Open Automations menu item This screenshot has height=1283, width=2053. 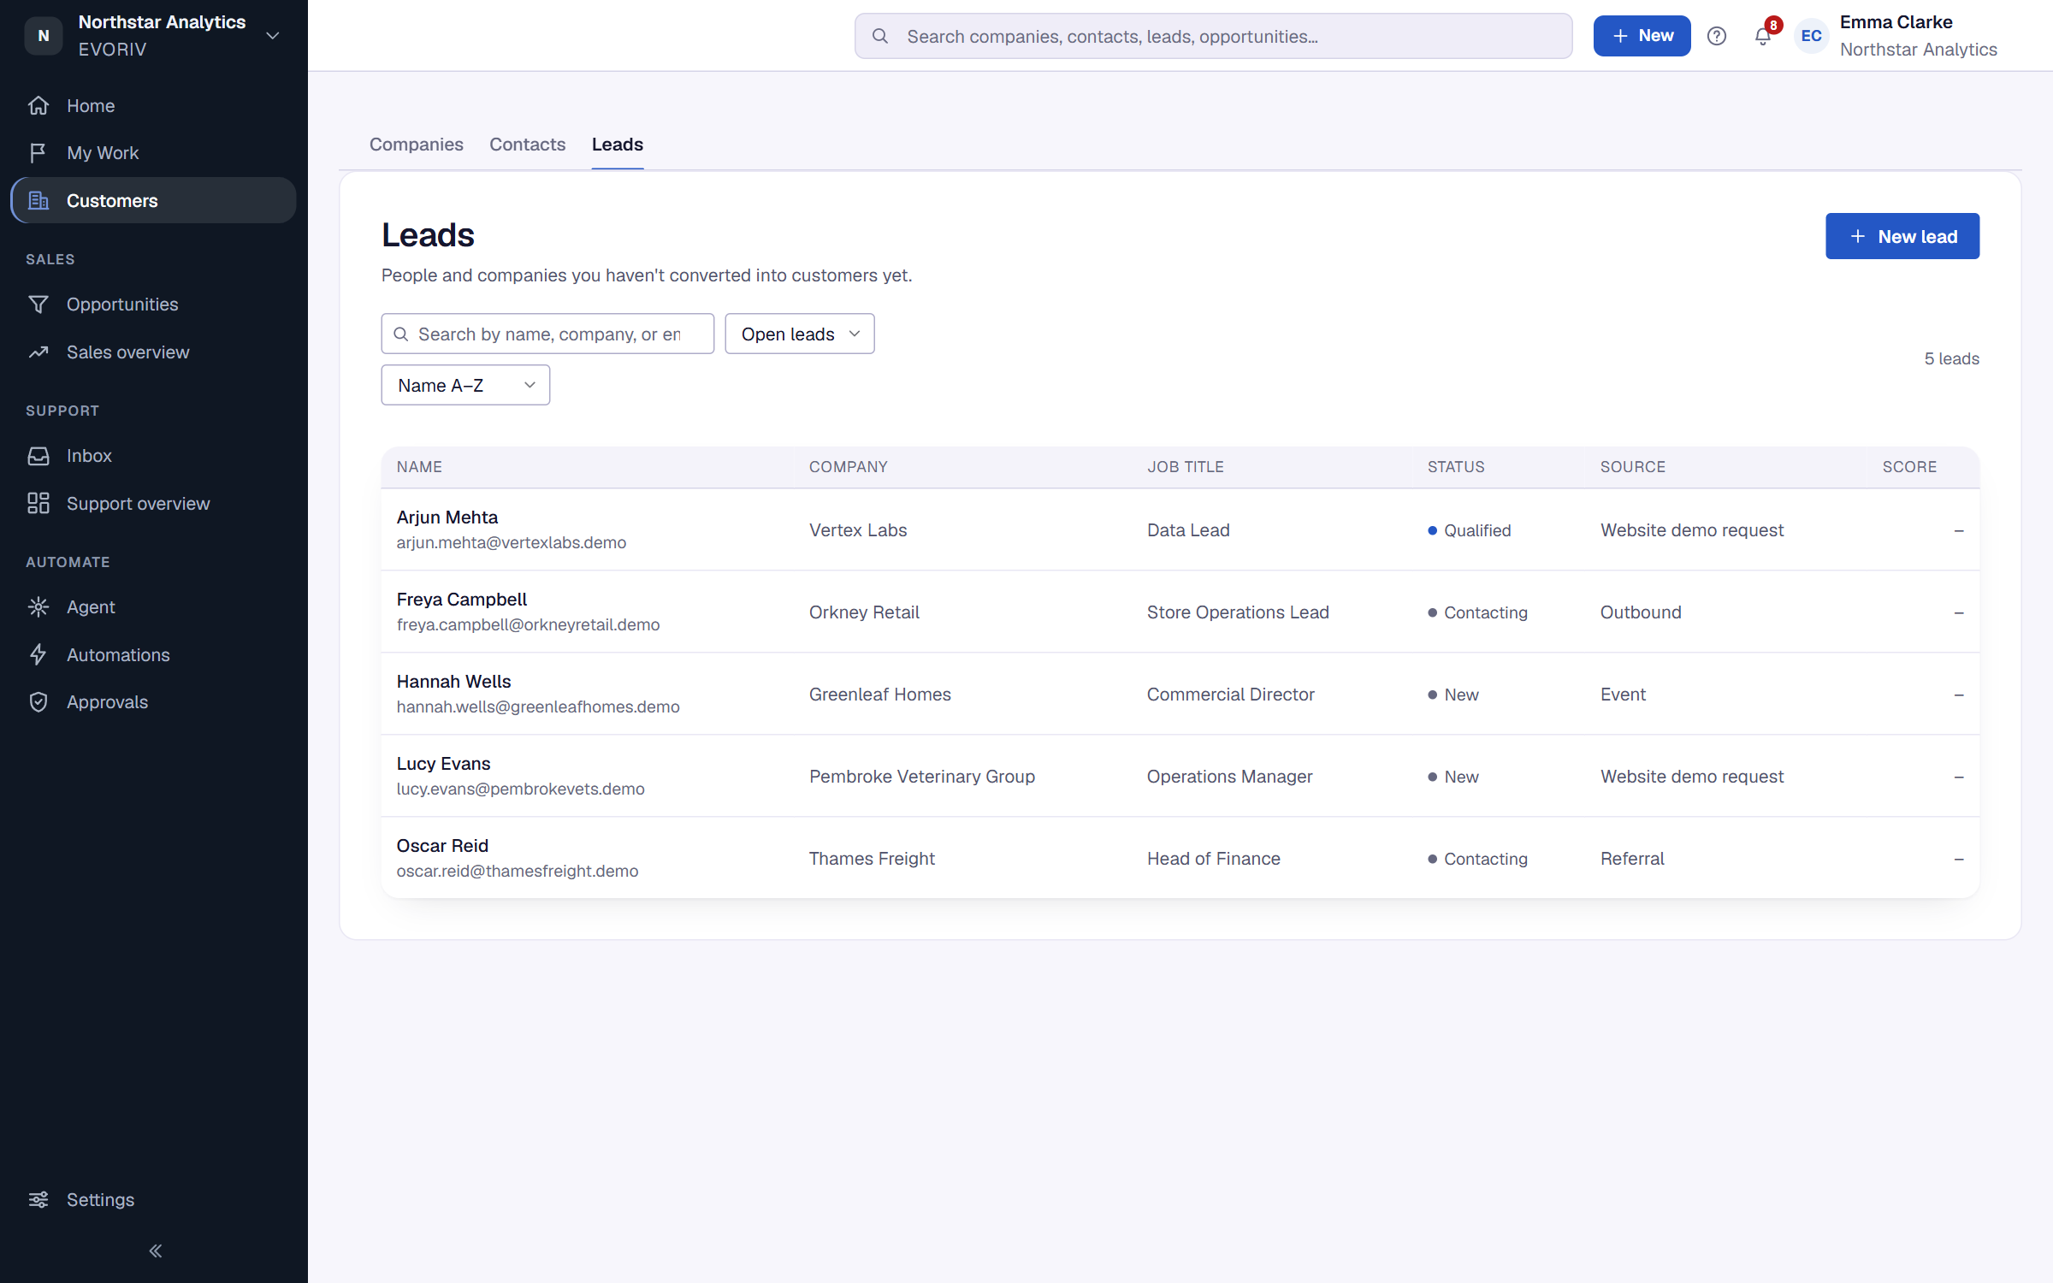click(x=154, y=654)
